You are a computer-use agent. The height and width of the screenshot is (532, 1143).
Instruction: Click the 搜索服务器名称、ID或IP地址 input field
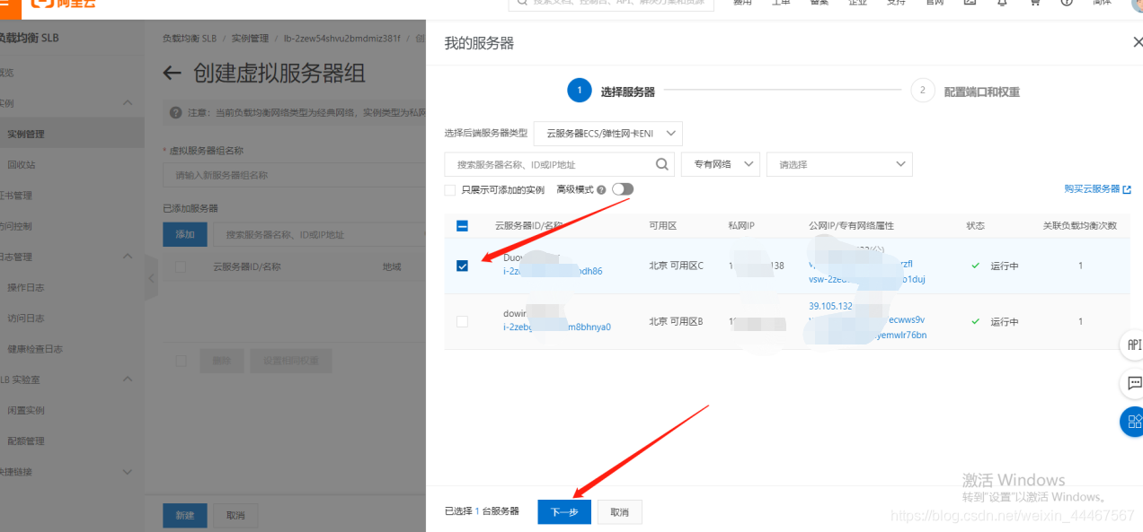(548, 164)
